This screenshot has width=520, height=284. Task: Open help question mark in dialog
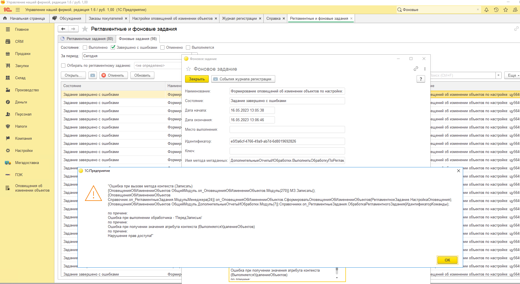pos(421,79)
